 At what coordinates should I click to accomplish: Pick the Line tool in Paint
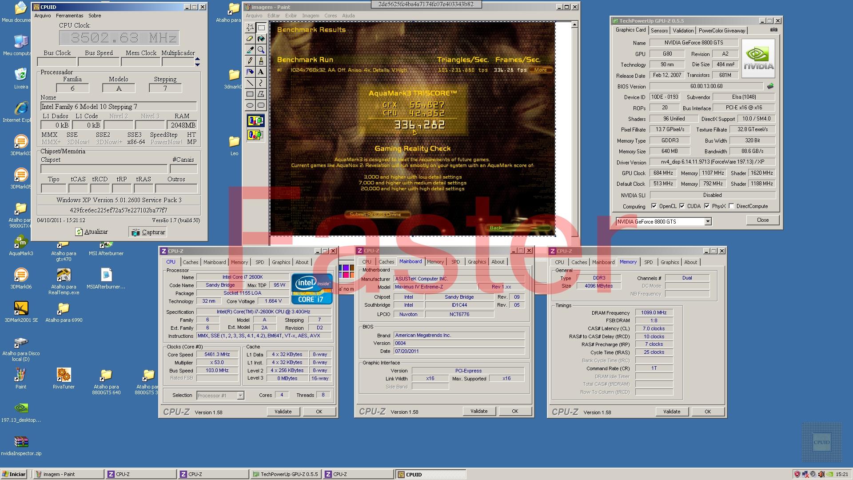coord(250,83)
